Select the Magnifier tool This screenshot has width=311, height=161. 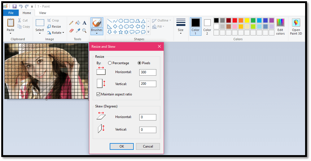tap(84, 31)
